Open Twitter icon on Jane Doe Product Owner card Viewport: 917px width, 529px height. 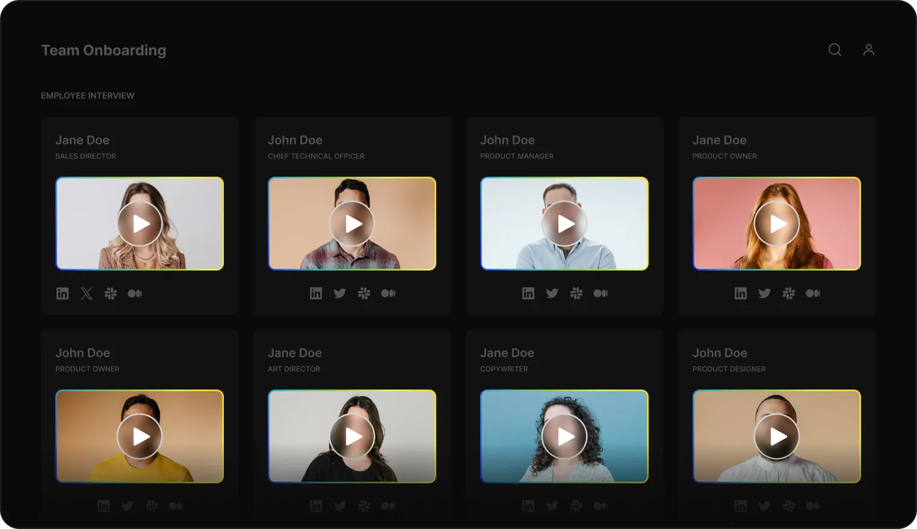(x=765, y=293)
